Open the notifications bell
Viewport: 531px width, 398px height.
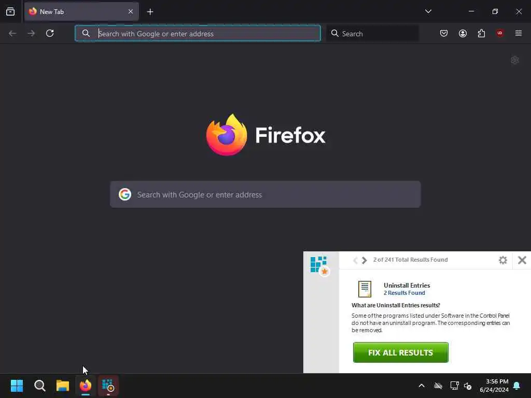(517, 386)
